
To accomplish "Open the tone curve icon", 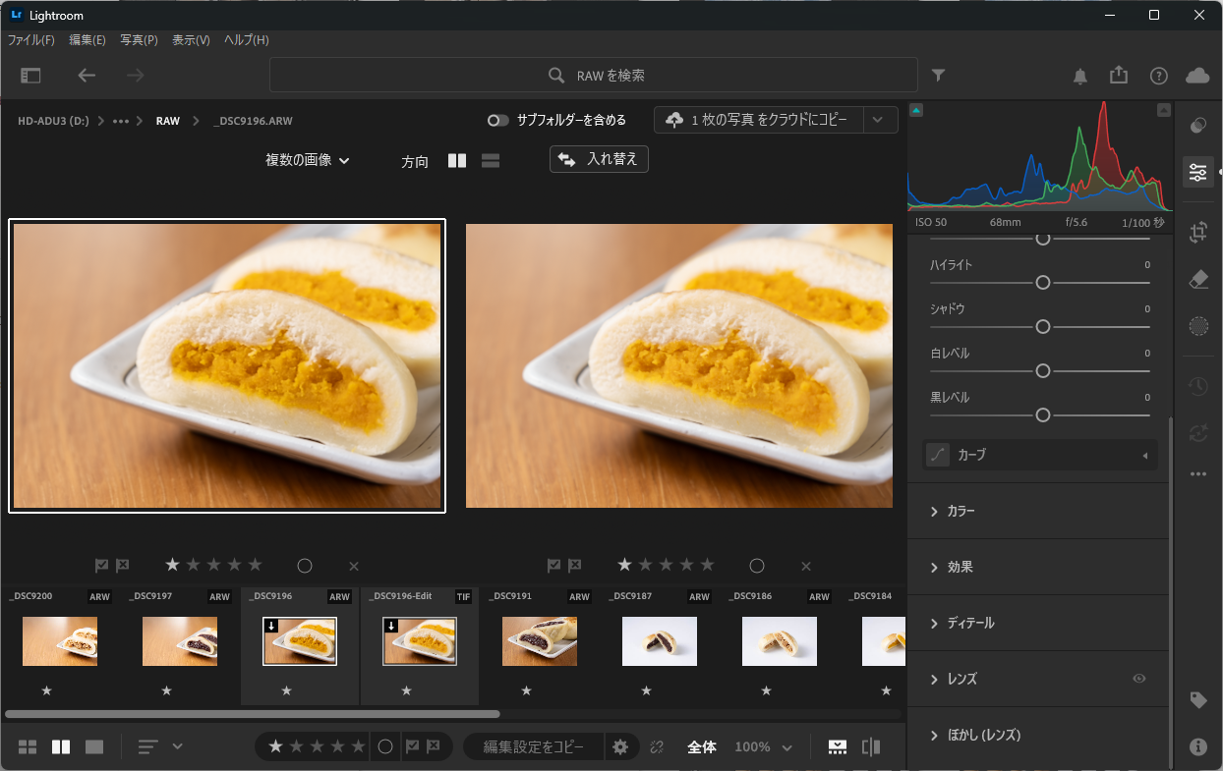I will click(x=938, y=455).
